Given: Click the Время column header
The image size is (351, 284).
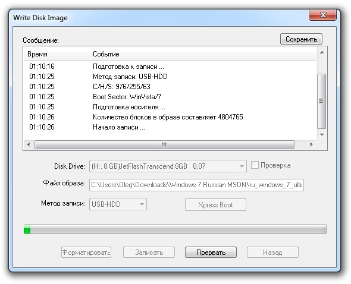Looking at the screenshot, I should coord(56,54).
